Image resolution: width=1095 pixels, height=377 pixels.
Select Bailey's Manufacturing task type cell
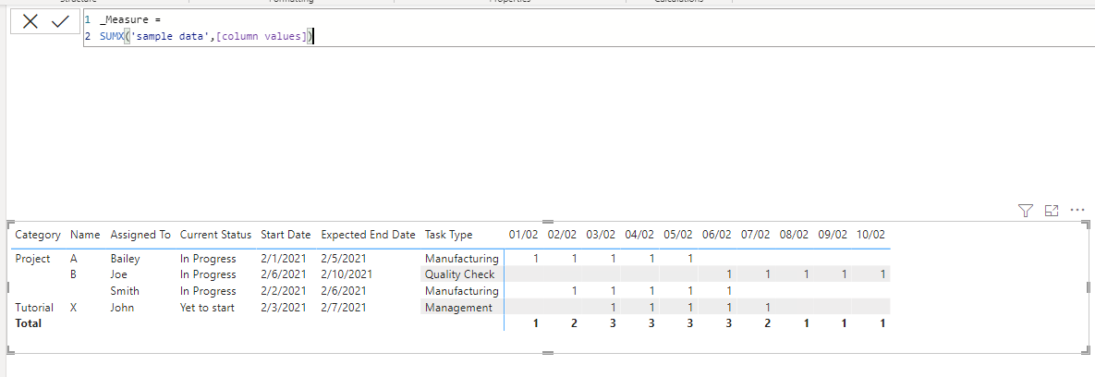pyautogui.click(x=462, y=259)
